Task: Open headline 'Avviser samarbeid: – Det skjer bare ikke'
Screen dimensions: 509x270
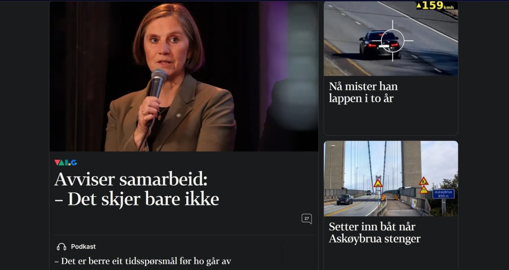Action: click(136, 189)
